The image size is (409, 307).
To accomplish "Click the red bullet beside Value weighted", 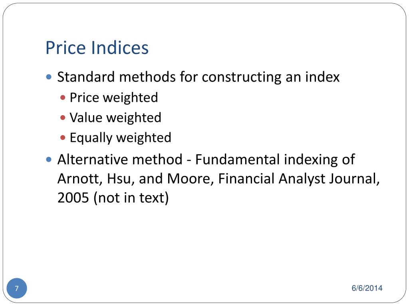I will (x=63, y=118).
